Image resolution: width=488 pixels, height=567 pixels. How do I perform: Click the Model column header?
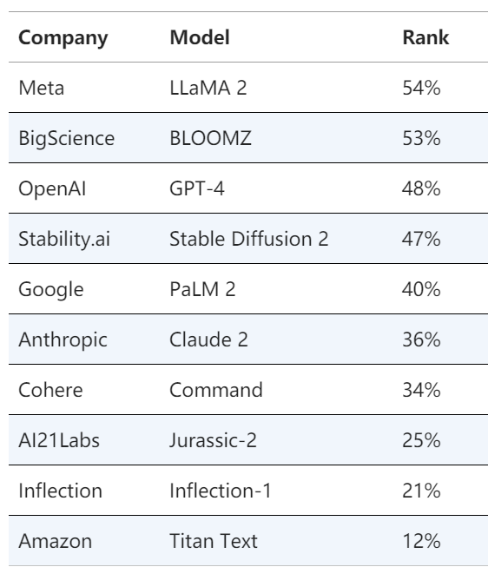pos(200,37)
